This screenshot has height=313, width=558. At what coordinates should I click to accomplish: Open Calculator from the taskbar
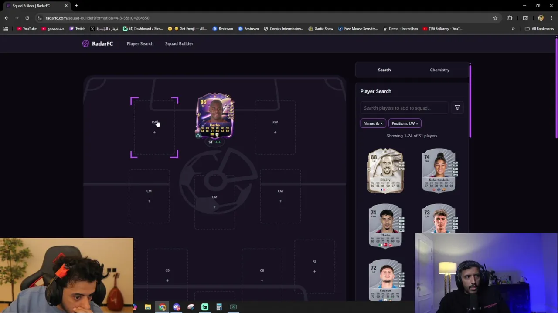(219, 307)
